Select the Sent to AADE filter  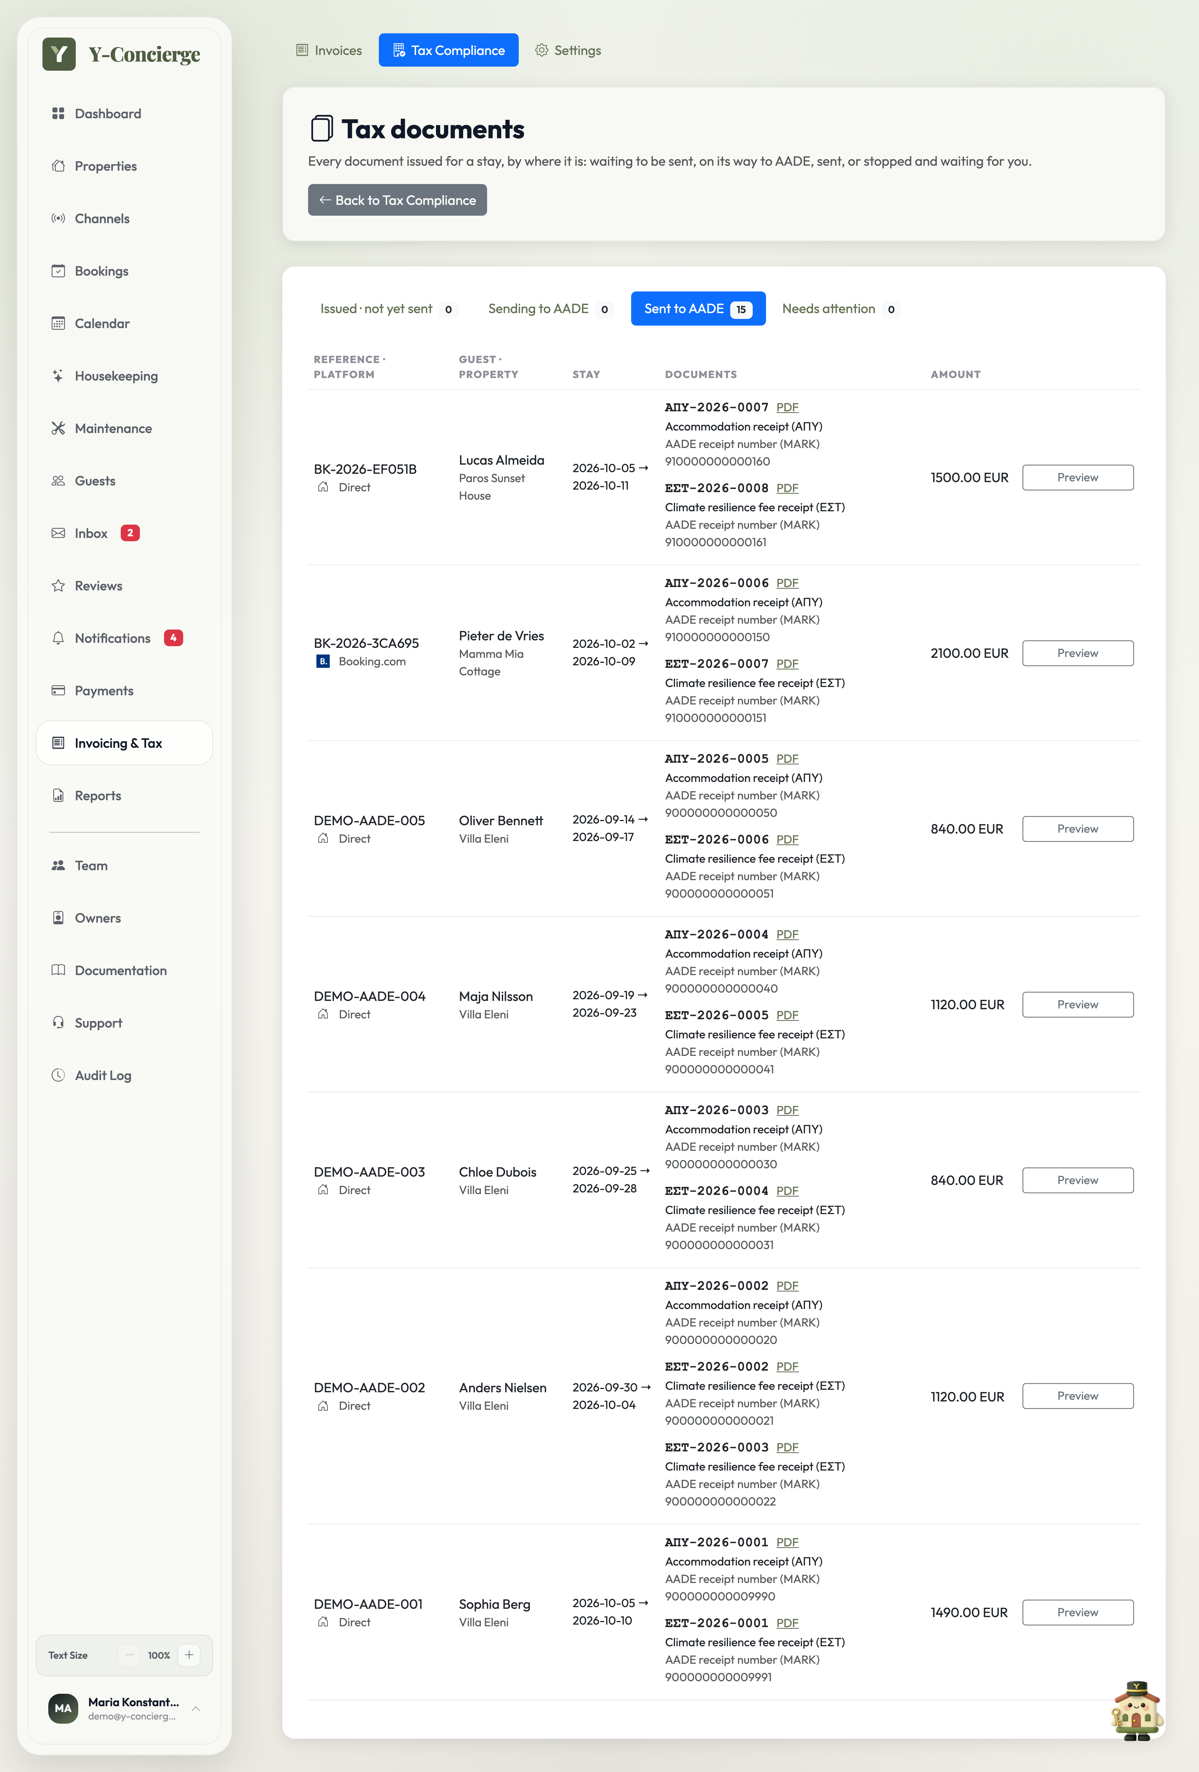(x=698, y=309)
